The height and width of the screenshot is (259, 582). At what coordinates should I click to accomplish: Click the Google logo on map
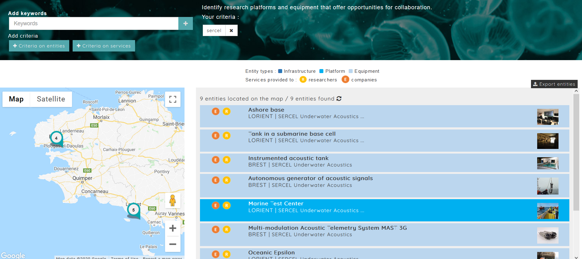pyautogui.click(x=13, y=255)
